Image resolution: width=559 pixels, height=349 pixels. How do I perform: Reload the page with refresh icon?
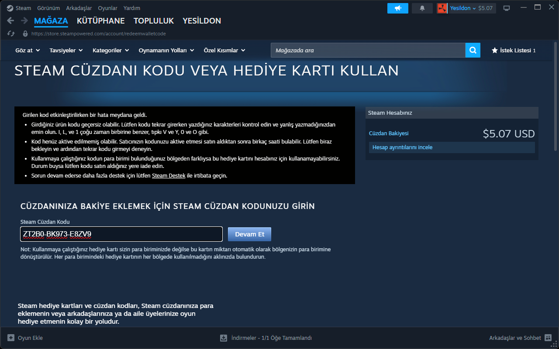11,34
